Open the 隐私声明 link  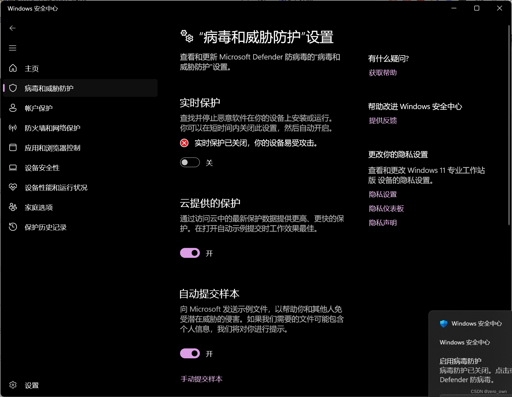pyautogui.click(x=383, y=223)
